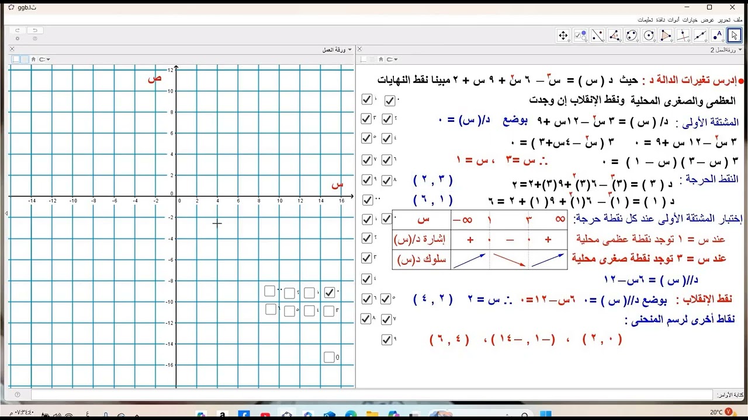This screenshot has height=420, width=748.
Task: Select the Circle with center tool
Action: (649, 36)
